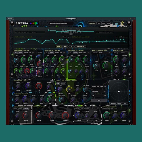Click the Vibrato RATE knob
142x142 pixels.
tap(106, 116)
